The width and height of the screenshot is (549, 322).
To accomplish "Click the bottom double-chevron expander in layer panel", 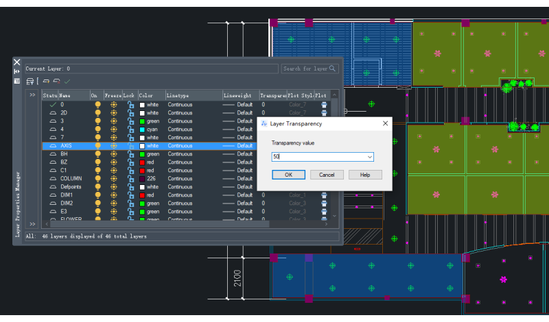I will (32, 224).
